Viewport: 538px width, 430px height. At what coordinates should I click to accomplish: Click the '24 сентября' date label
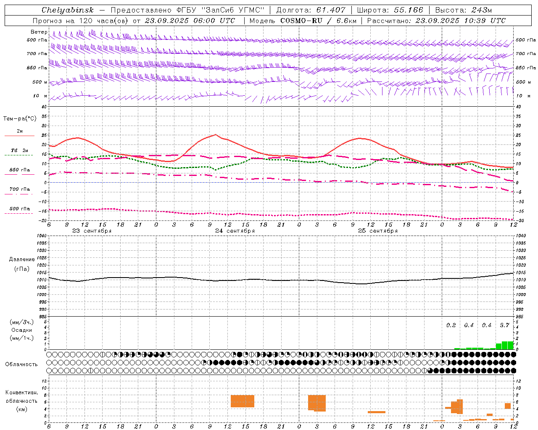[x=235, y=231]
